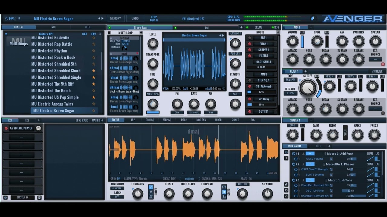Select MU Distorted The Bomb preset

[51, 90]
